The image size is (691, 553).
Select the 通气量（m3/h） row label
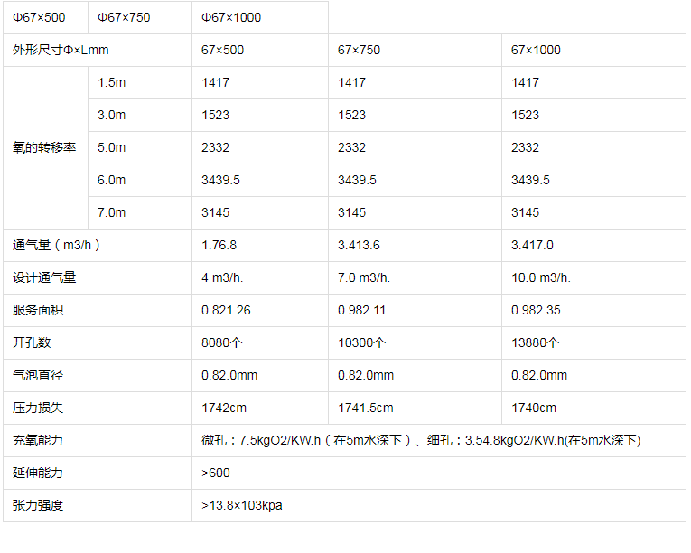[x=98, y=245]
